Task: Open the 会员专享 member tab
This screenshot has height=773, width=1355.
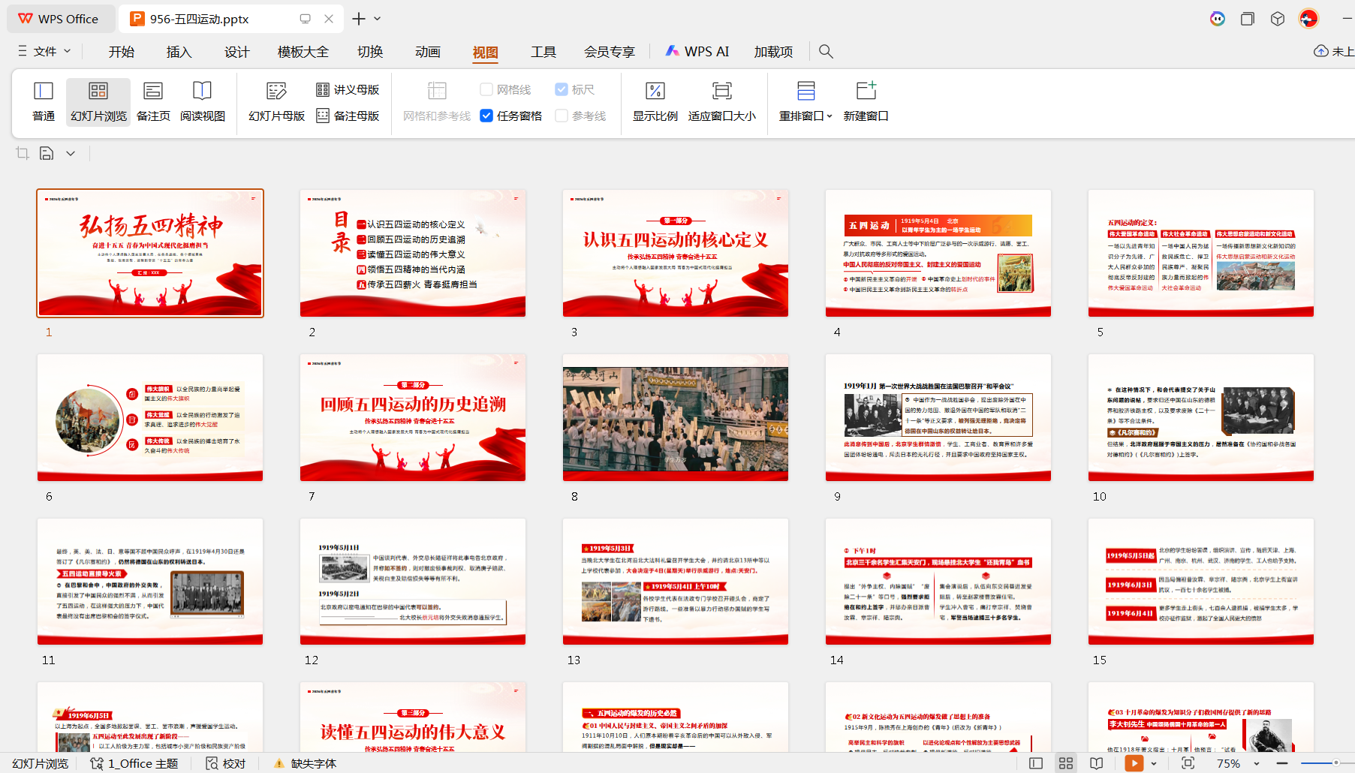Action: tap(610, 51)
